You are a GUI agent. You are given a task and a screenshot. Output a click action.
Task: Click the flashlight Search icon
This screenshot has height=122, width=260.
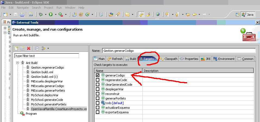pos(118,15)
